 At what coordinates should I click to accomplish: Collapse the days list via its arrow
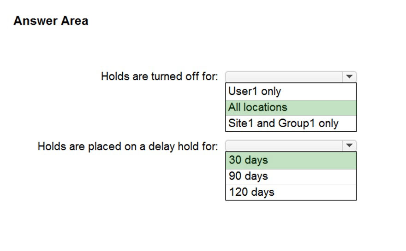coord(349,146)
